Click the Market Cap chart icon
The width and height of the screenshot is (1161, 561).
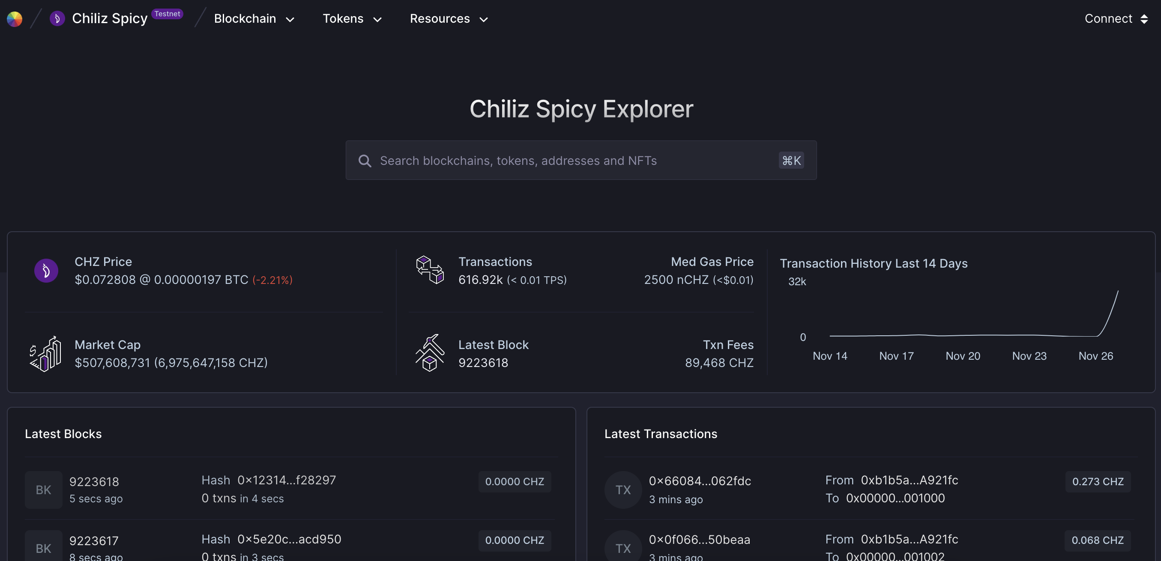tap(45, 354)
